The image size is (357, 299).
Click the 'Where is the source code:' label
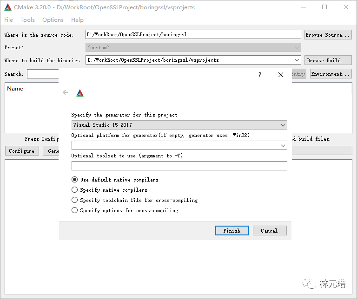pos(39,35)
